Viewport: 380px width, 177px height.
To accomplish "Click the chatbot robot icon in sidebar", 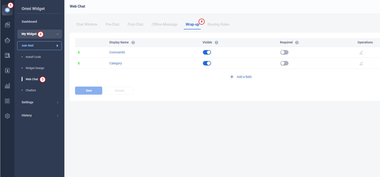I will [x=7, y=40].
